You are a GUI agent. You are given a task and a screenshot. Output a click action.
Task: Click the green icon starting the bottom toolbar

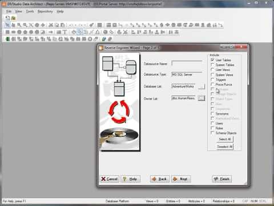click(7, 39)
